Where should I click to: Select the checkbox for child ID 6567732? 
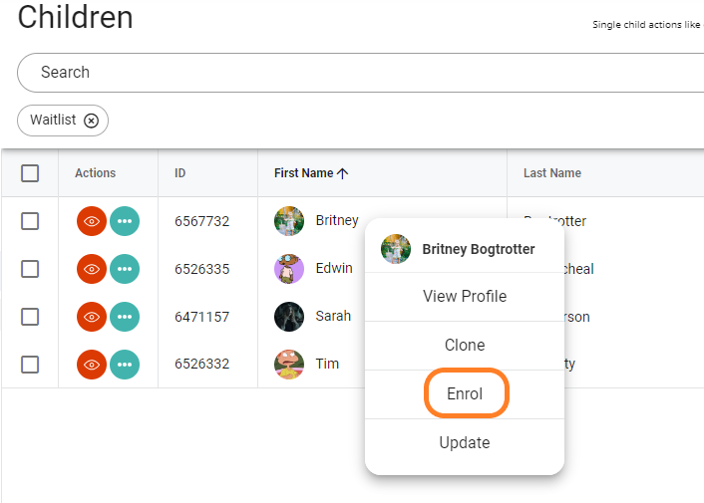pyautogui.click(x=30, y=221)
